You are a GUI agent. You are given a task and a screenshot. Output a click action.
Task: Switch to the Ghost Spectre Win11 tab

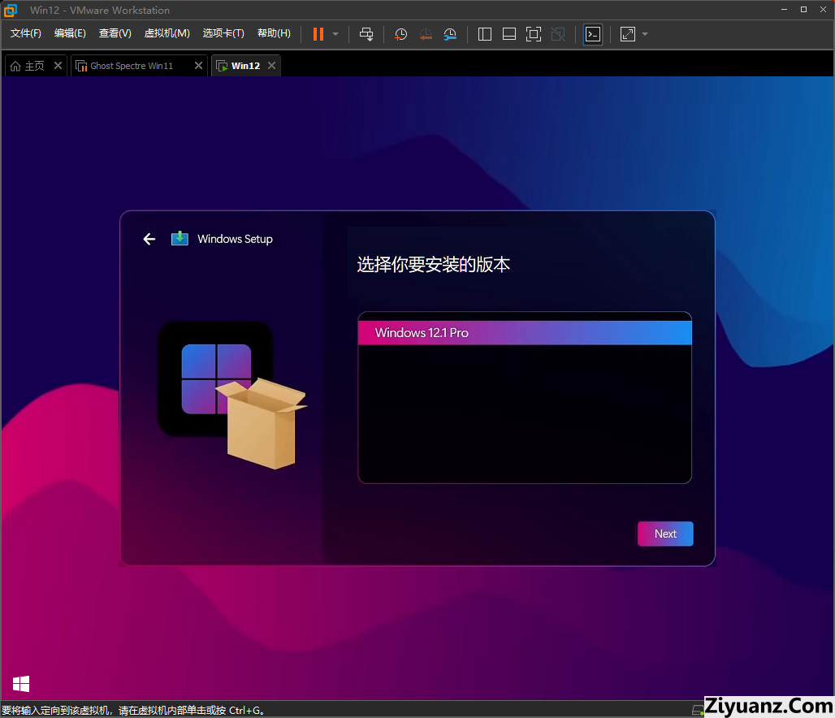pos(132,66)
